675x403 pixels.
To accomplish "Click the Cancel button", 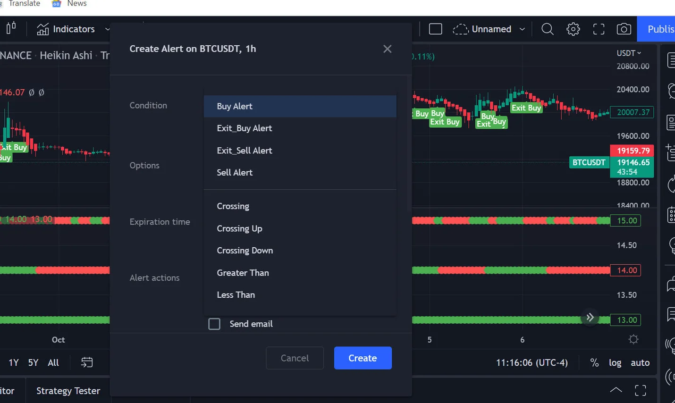I will (x=295, y=358).
